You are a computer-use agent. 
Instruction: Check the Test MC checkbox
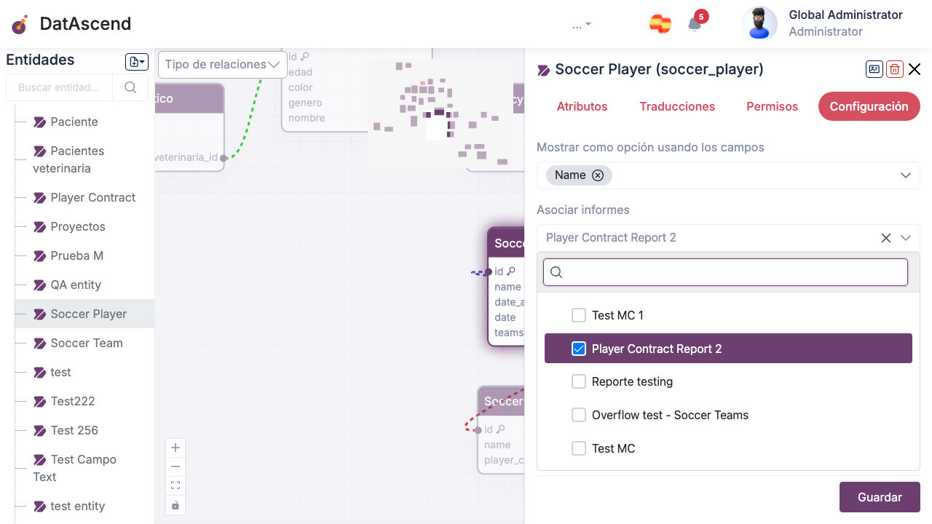point(579,448)
